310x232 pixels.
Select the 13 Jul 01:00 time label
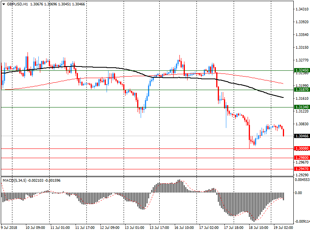pos(134,228)
